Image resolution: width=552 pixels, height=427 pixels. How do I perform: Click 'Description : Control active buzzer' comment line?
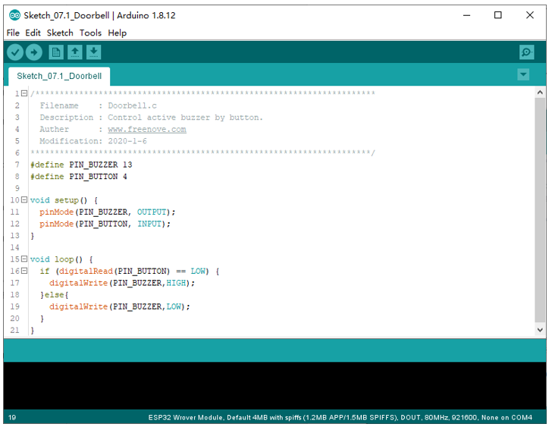click(x=151, y=118)
